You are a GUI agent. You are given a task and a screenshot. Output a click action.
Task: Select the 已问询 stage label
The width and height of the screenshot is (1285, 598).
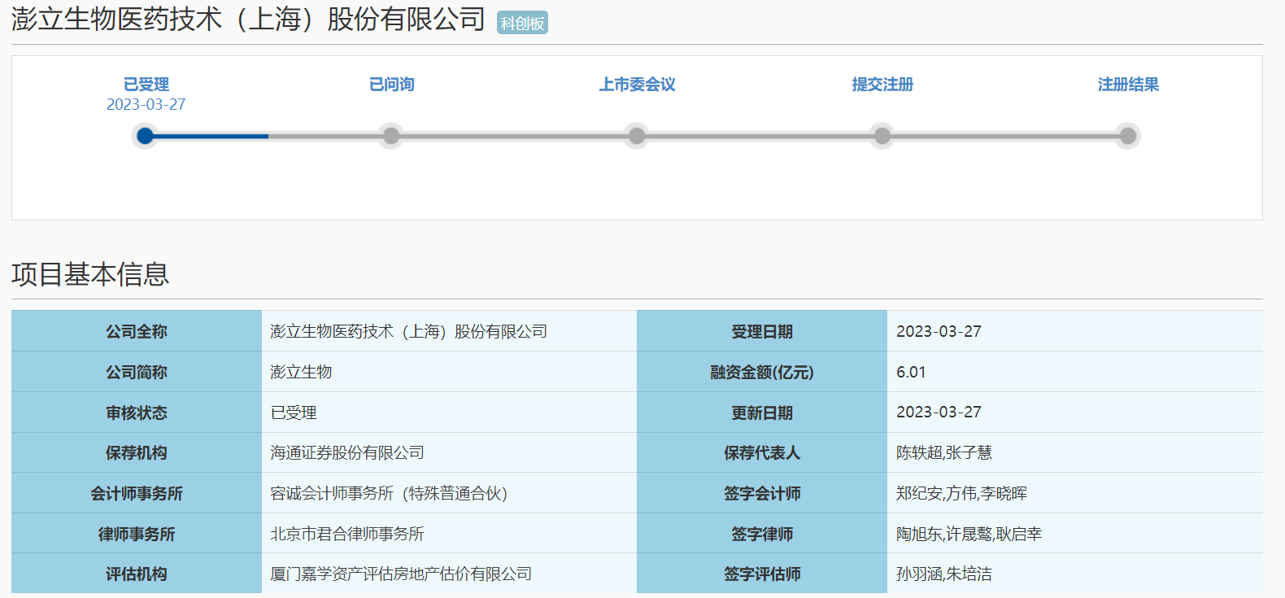[x=391, y=85]
